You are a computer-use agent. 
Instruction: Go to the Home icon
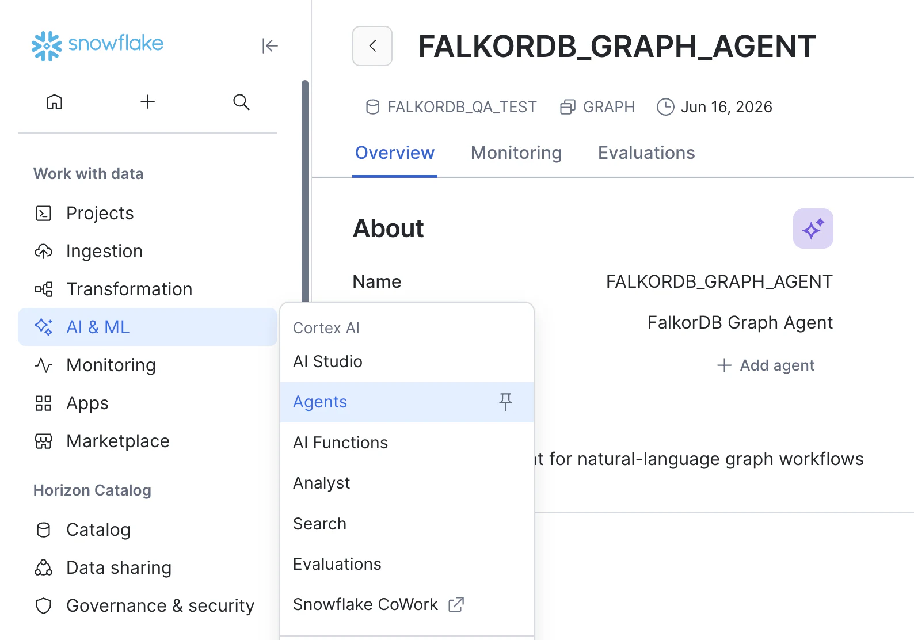[x=55, y=102]
